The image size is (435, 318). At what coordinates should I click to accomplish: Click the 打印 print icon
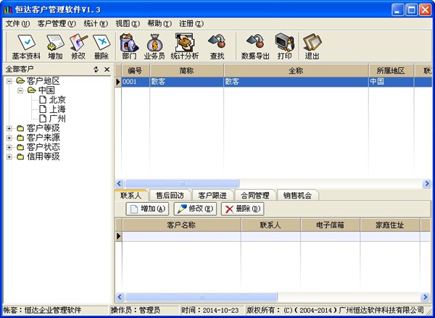(x=285, y=47)
